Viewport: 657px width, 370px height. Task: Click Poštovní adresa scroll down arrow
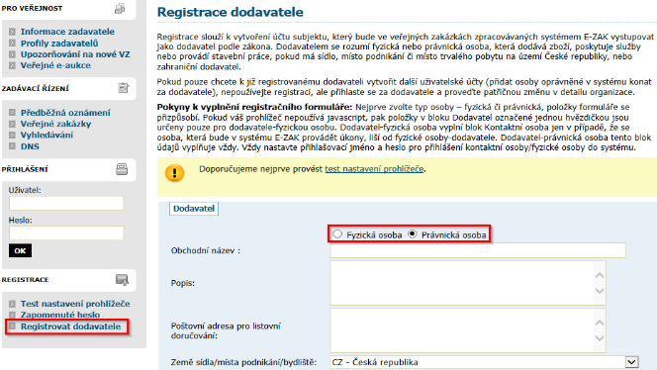coord(600,338)
